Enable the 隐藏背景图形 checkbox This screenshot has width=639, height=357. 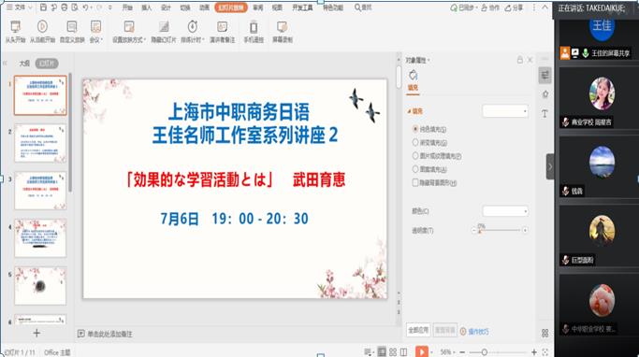click(415, 182)
